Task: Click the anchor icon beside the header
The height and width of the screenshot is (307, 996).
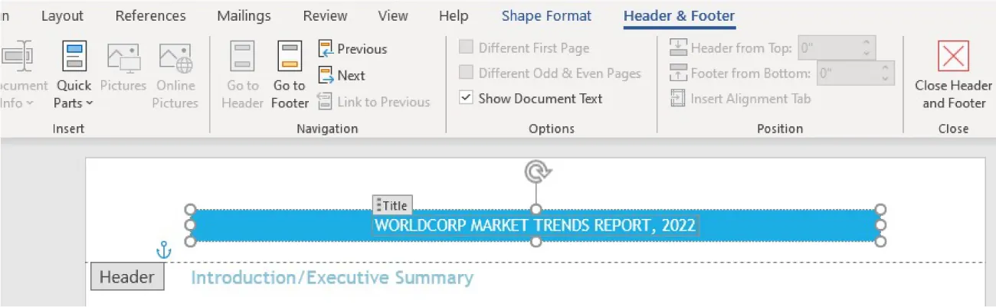Action: (163, 250)
